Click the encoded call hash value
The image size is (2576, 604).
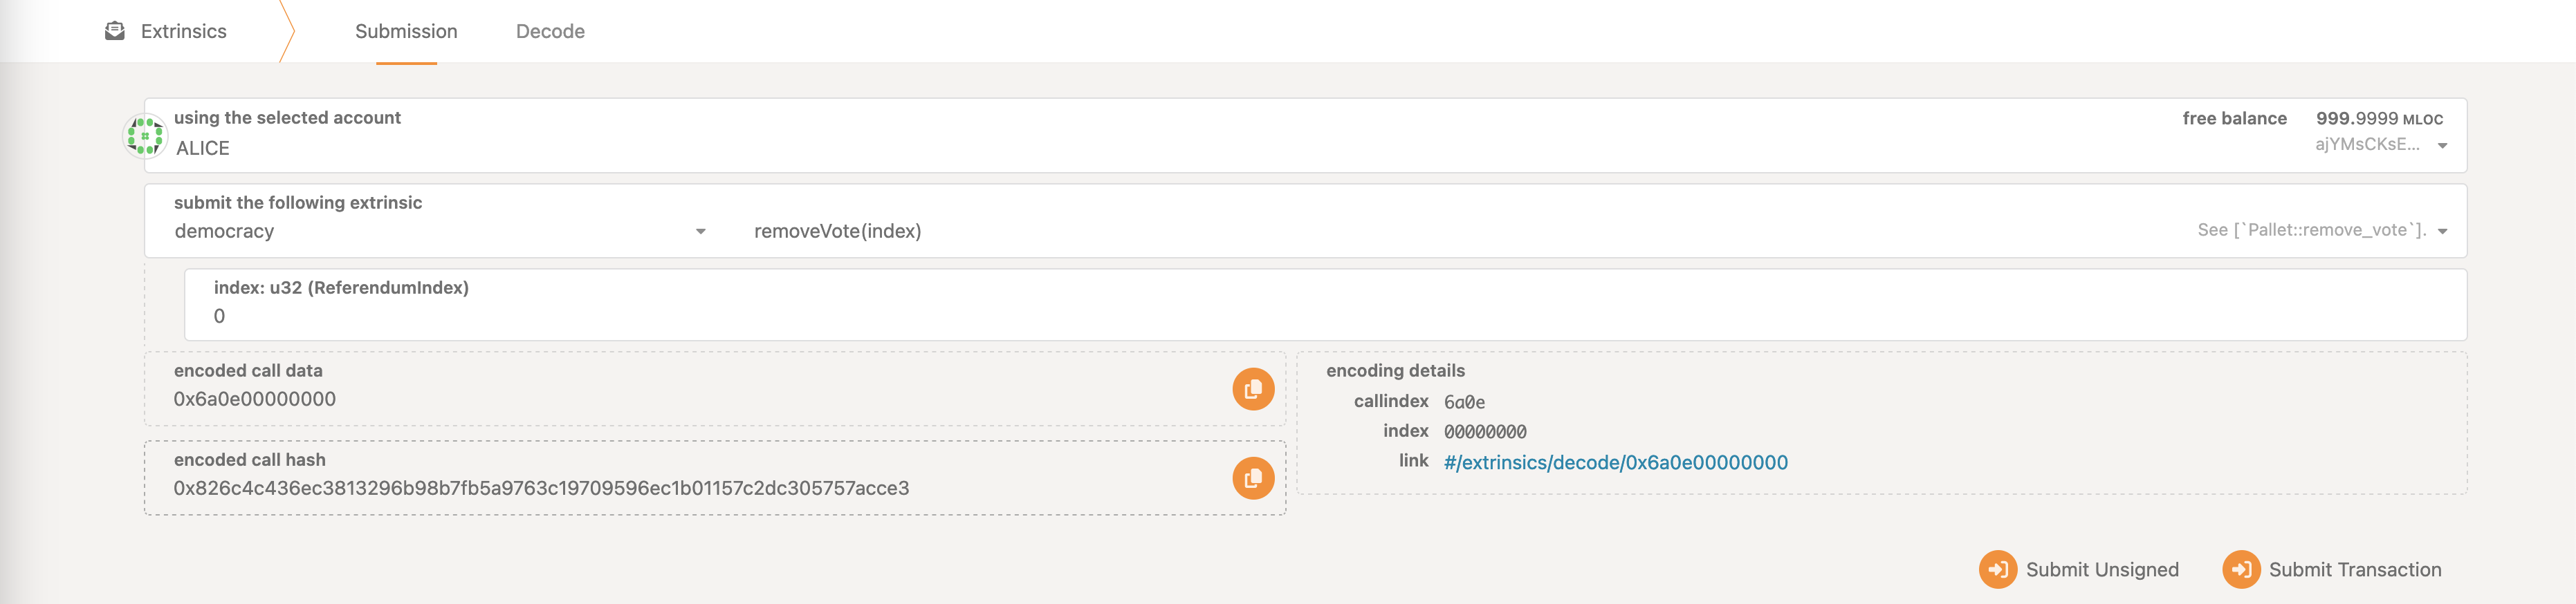(541, 488)
